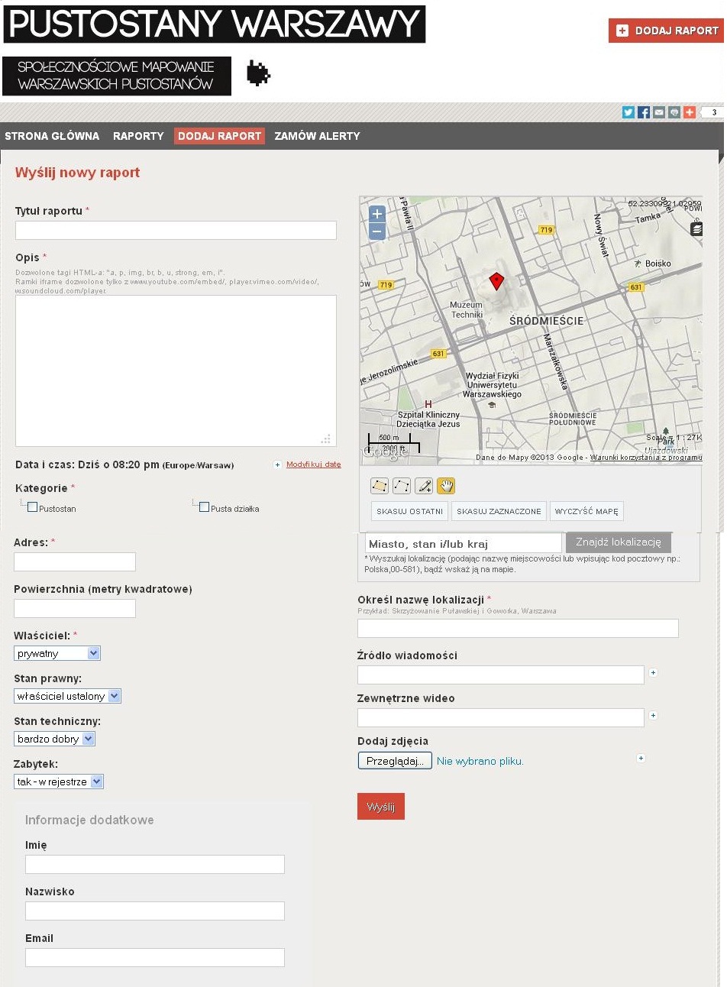This screenshot has width=727, height=987.
Task: Go to the Raporty menu item
Action: point(138,136)
